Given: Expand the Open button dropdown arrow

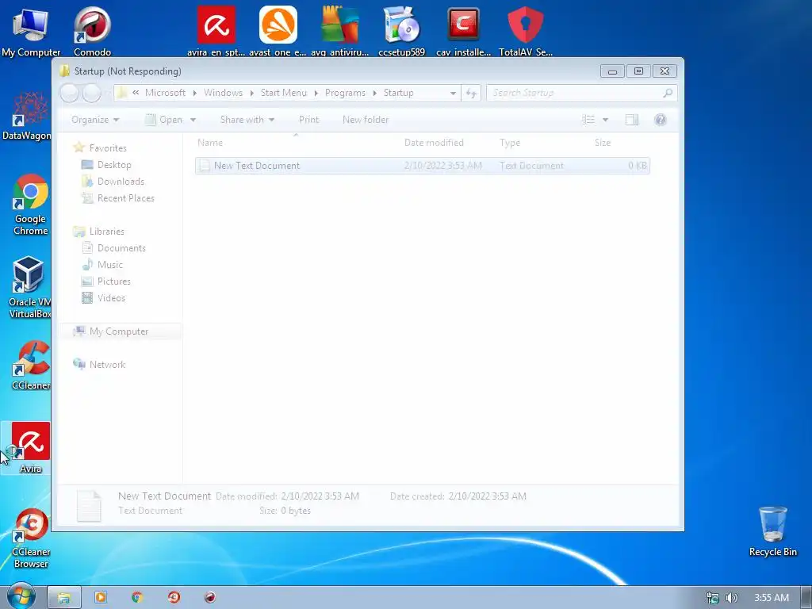Looking at the screenshot, I should pos(193,120).
